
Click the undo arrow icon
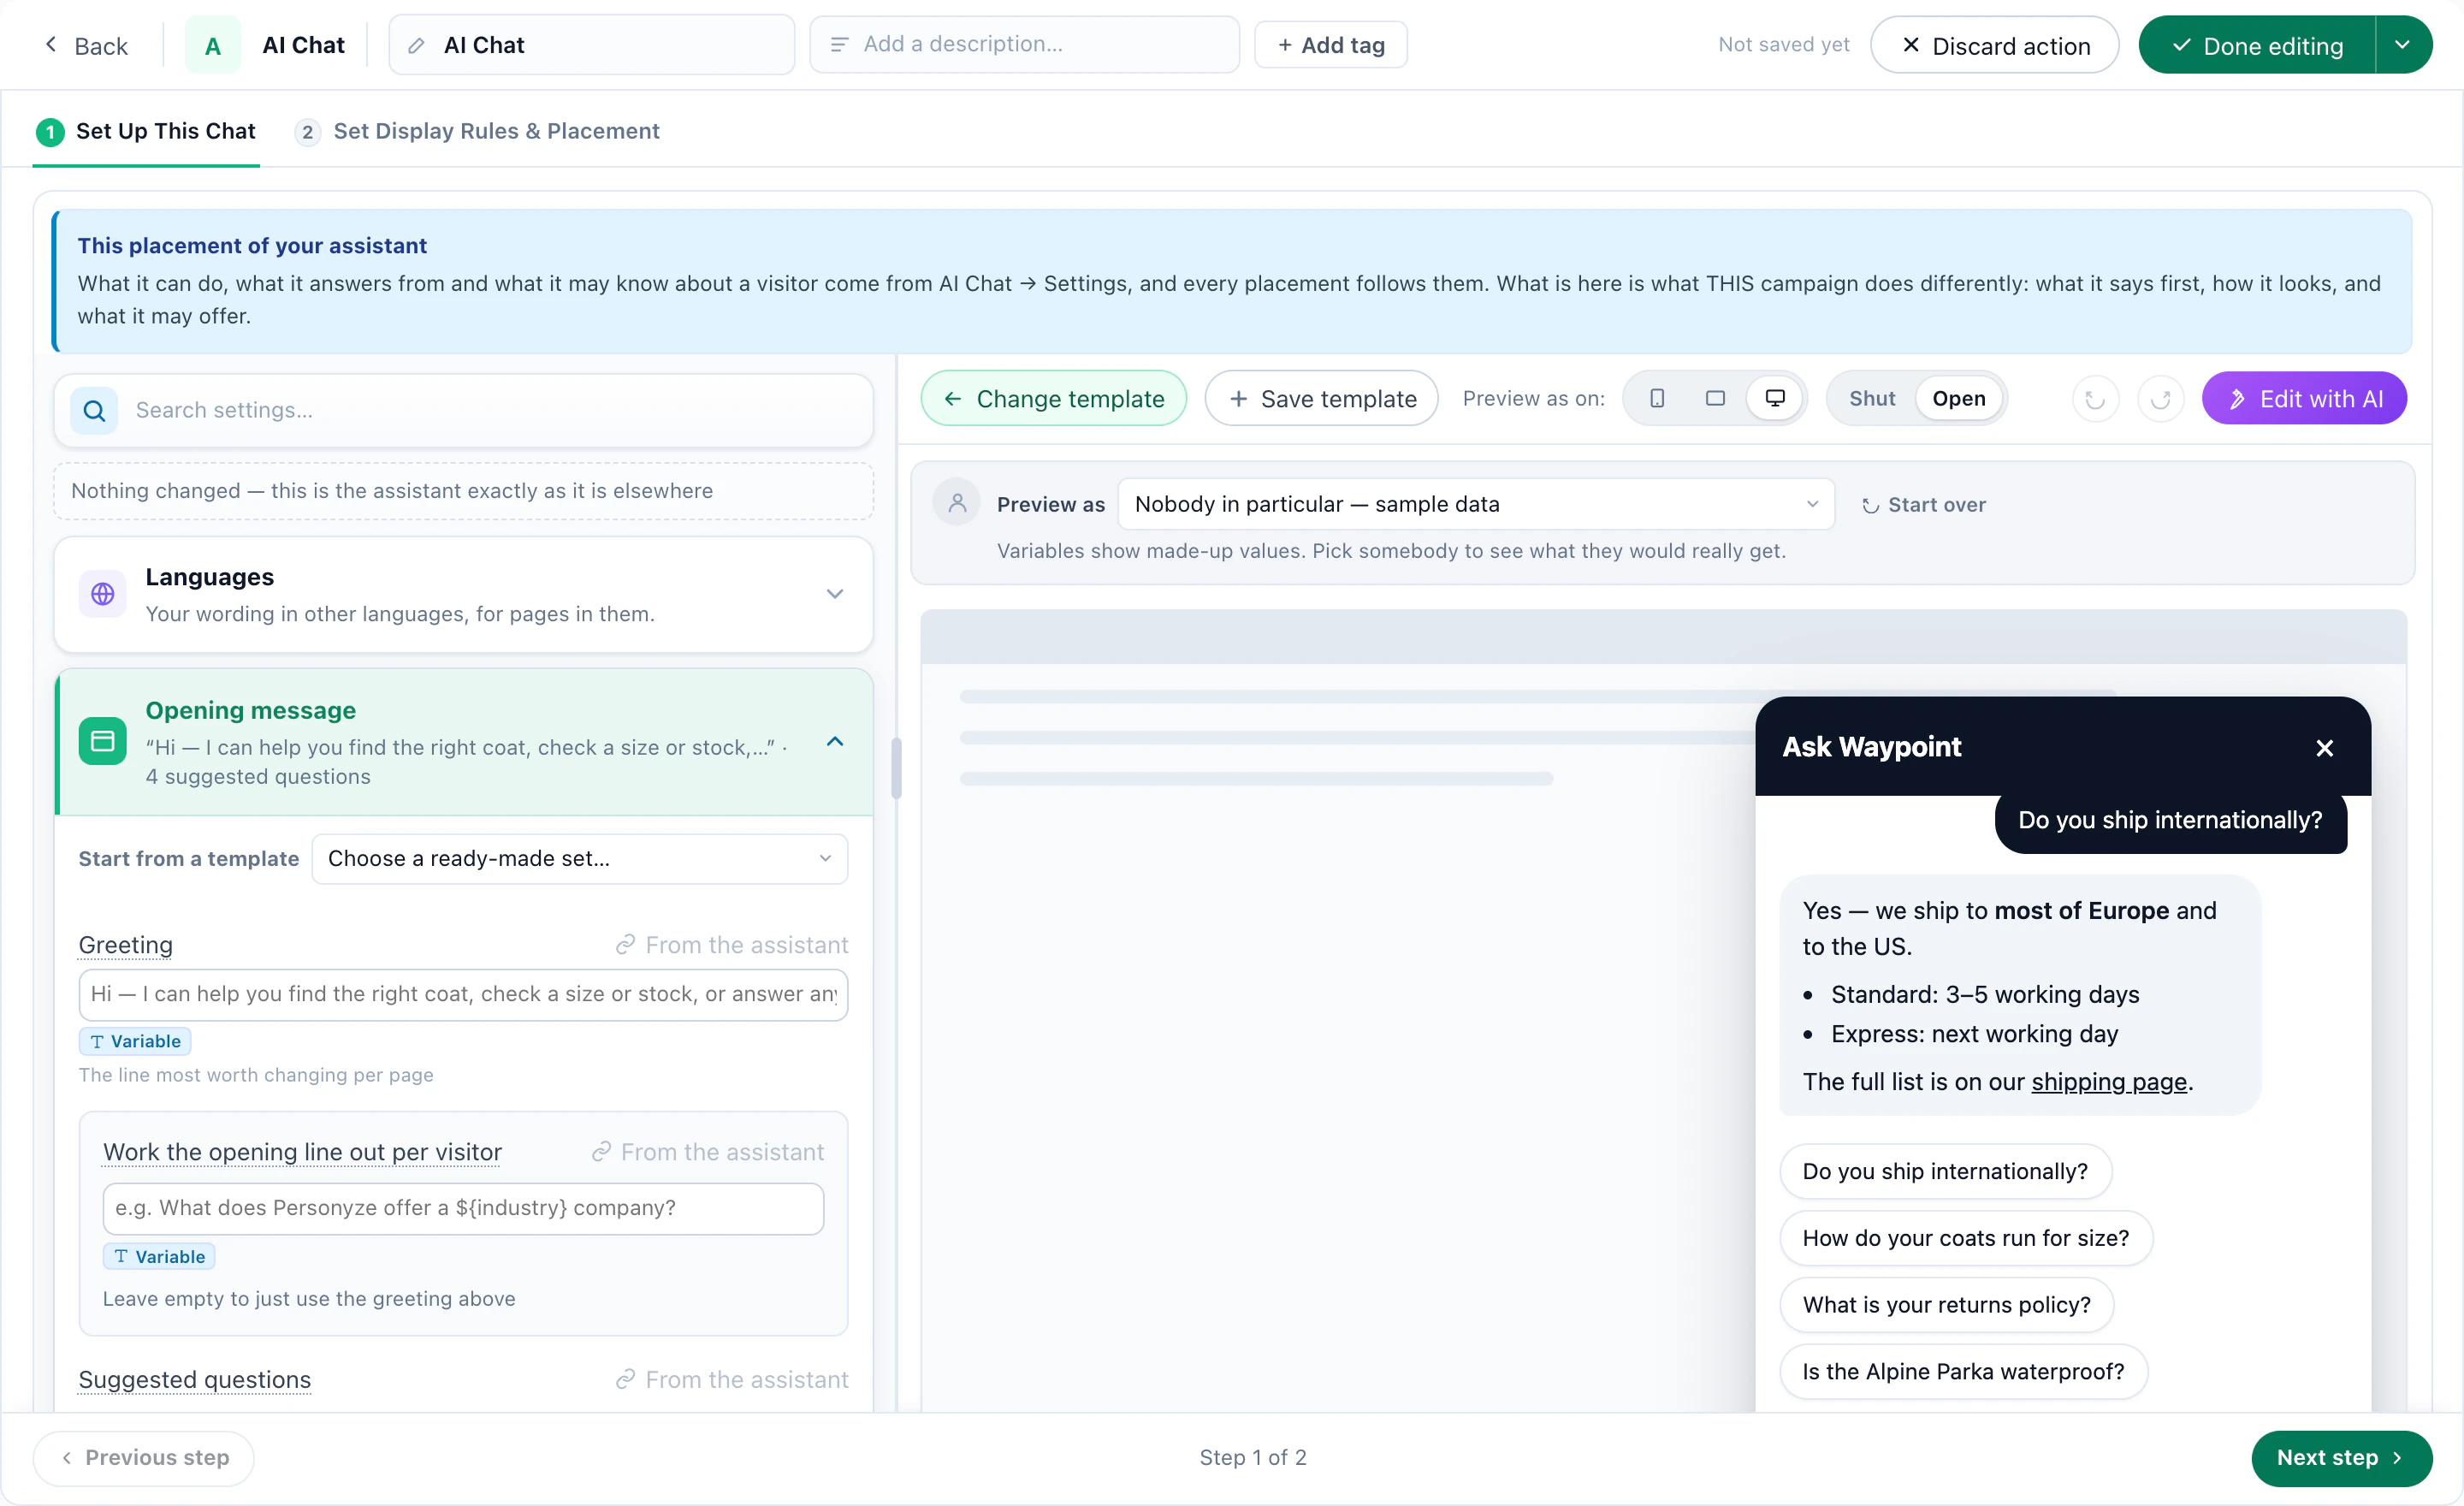point(2095,399)
